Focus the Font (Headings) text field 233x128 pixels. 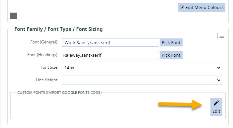tap(110, 55)
